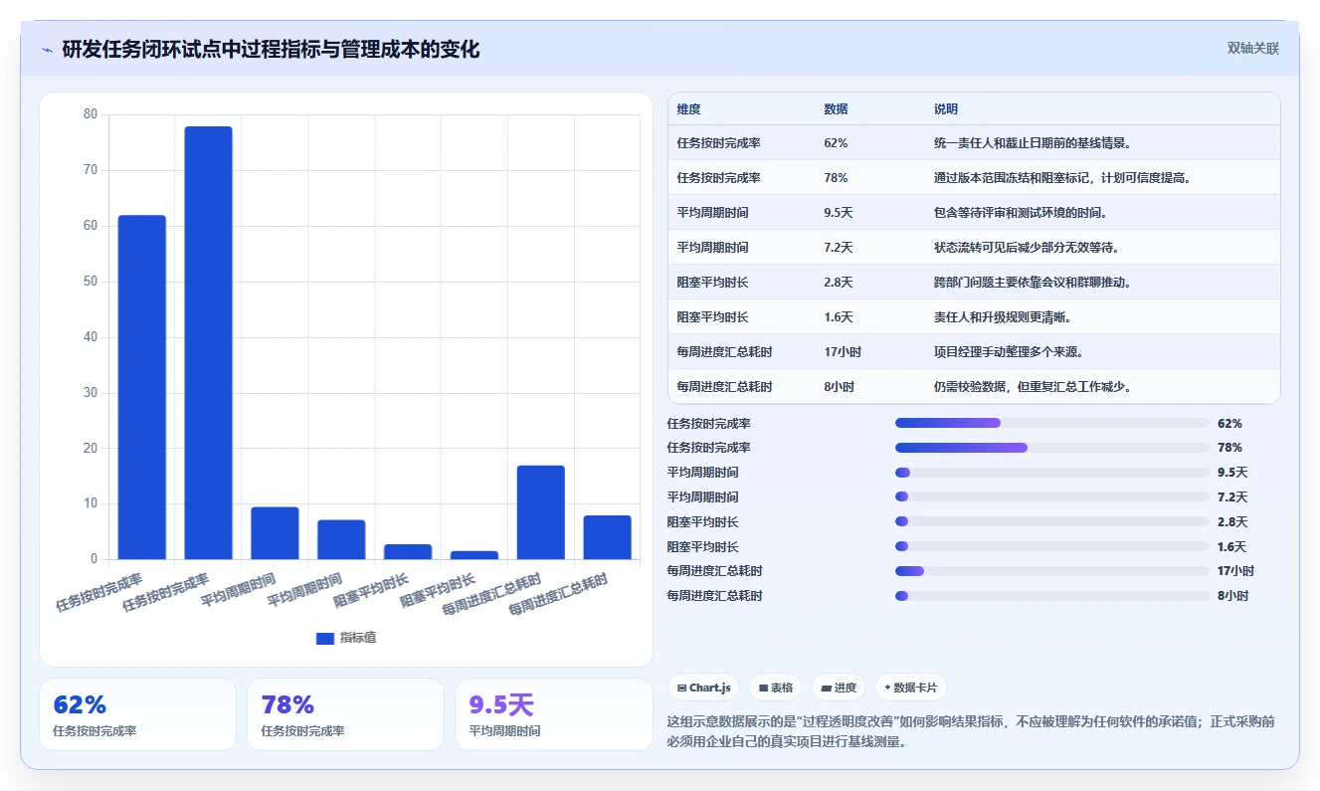1320x791 pixels.
Task: Click the progress bar labeled 8小时
Action: pos(1052,596)
